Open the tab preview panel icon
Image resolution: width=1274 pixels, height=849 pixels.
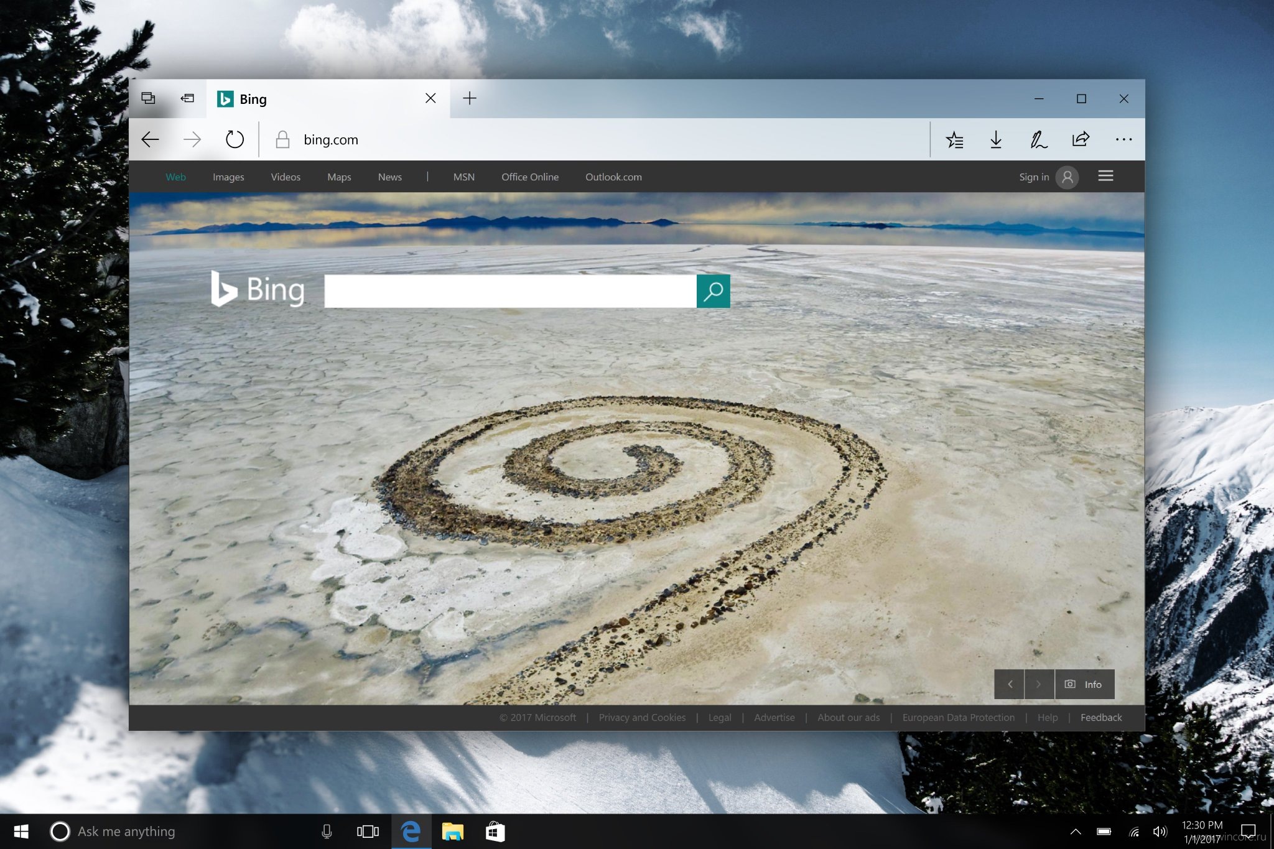148,98
